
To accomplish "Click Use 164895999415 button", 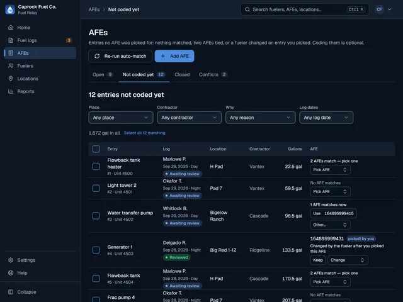I will (333, 213).
